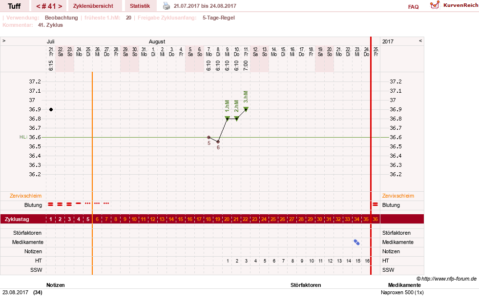This screenshot has height=304, width=479.
Task: Click the date column 25. Fr
Action: [376, 52]
